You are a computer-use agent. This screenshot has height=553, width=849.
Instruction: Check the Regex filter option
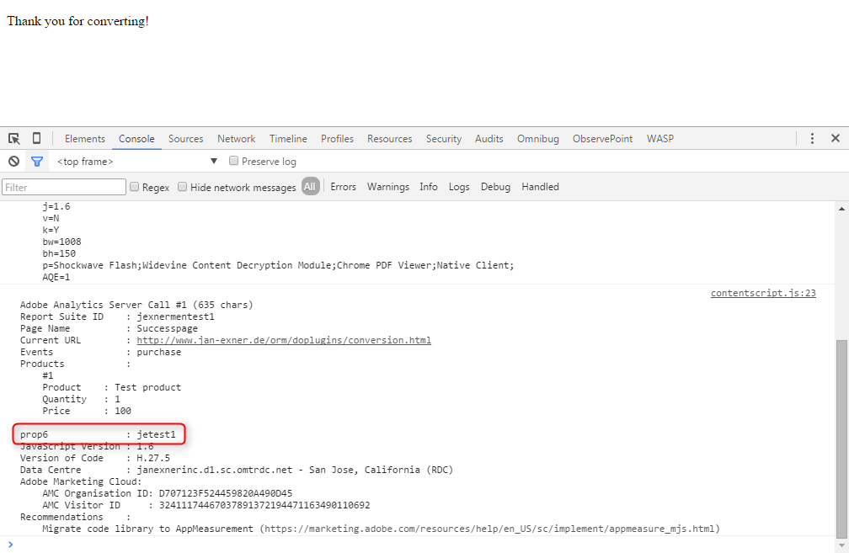coord(135,187)
